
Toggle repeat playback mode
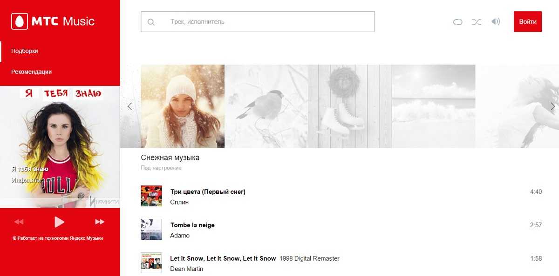click(457, 22)
